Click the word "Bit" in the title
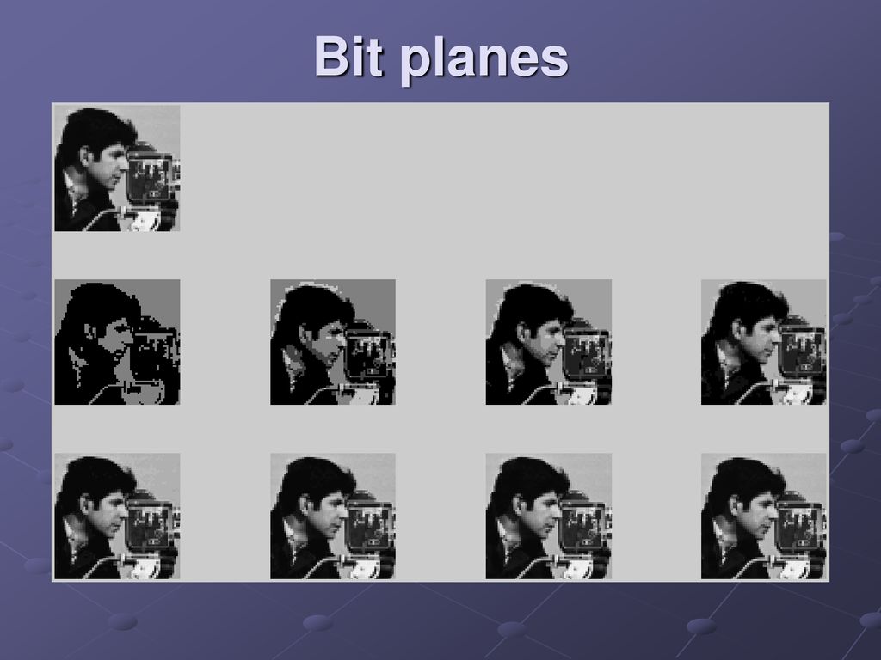 (349, 56)
